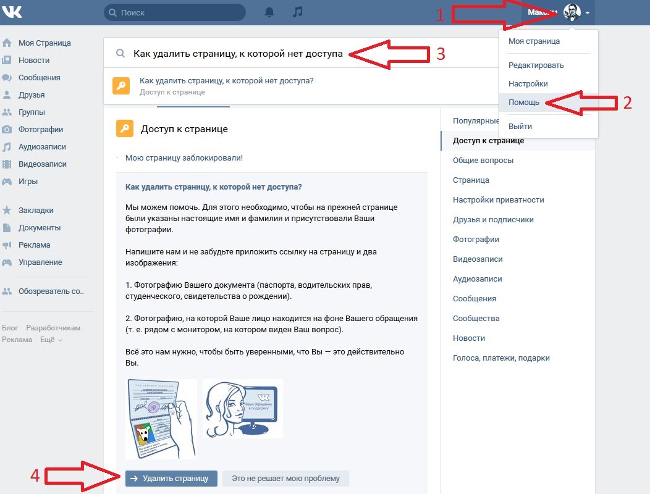The image size is (650, 494).
Task: Click the user avatar picture in header
Action: click(572, 12)
